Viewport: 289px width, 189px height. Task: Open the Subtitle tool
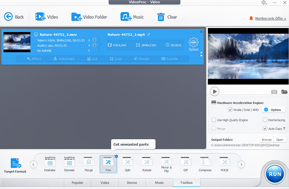click(x=169, y=59)
